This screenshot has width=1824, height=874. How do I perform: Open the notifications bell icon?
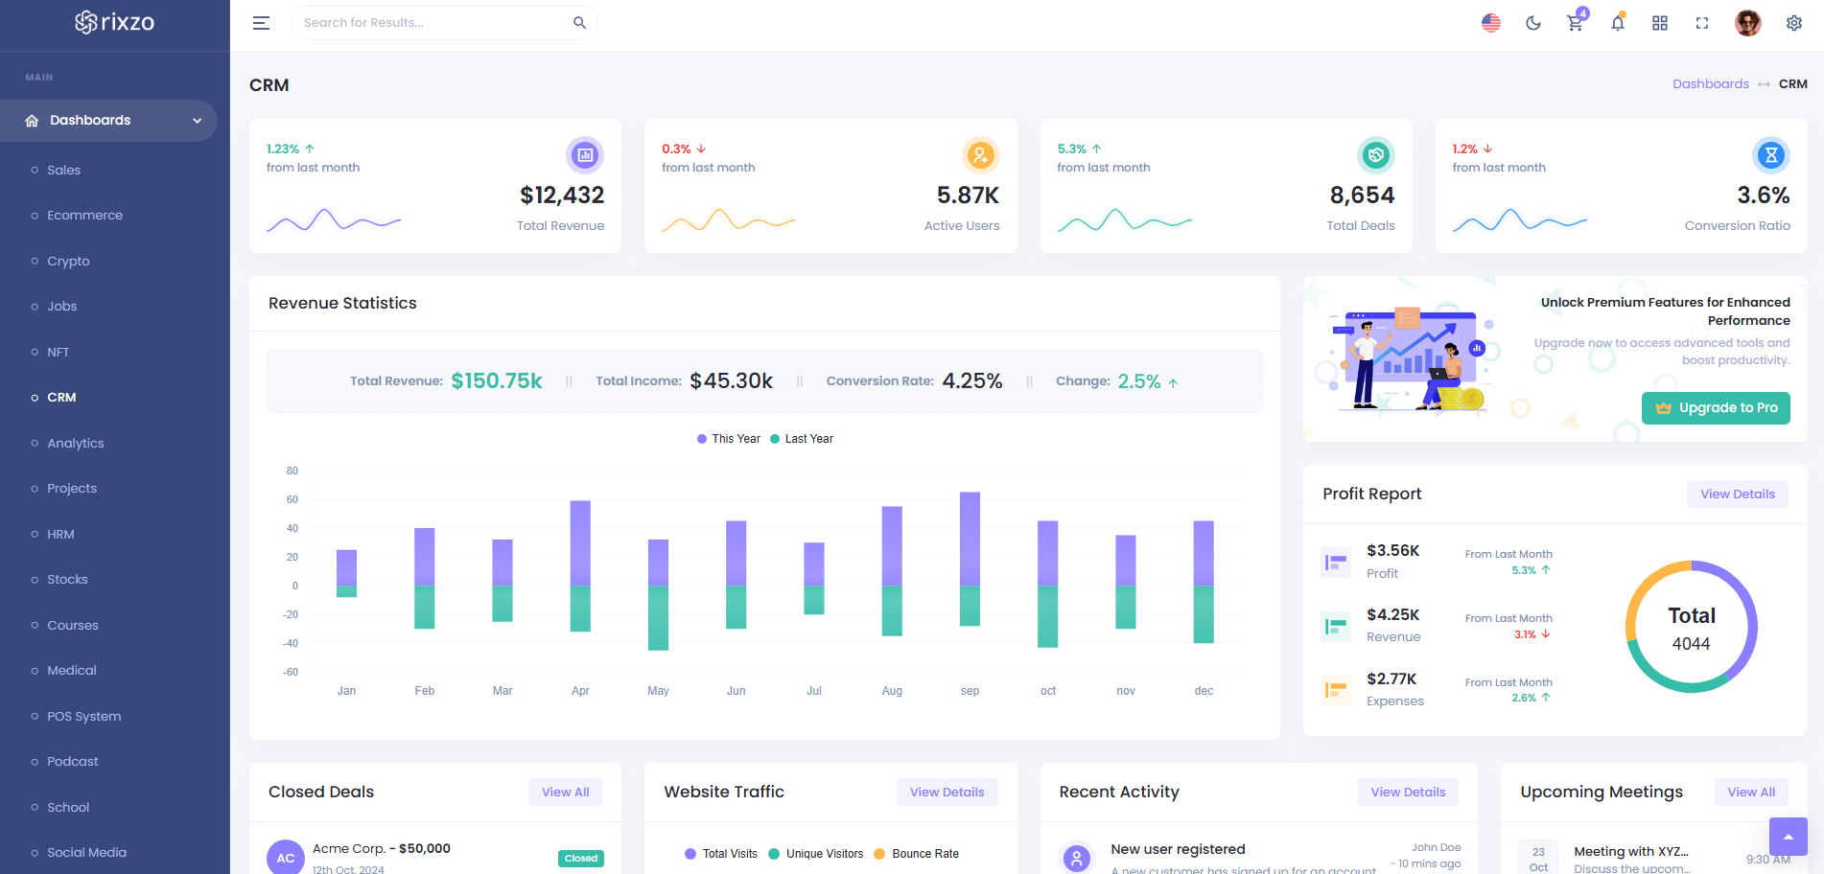tap(1618, 23)
